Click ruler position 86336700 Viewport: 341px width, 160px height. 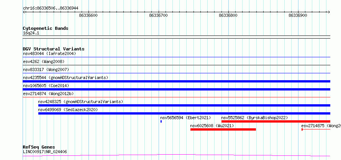[x=159, y=15]
